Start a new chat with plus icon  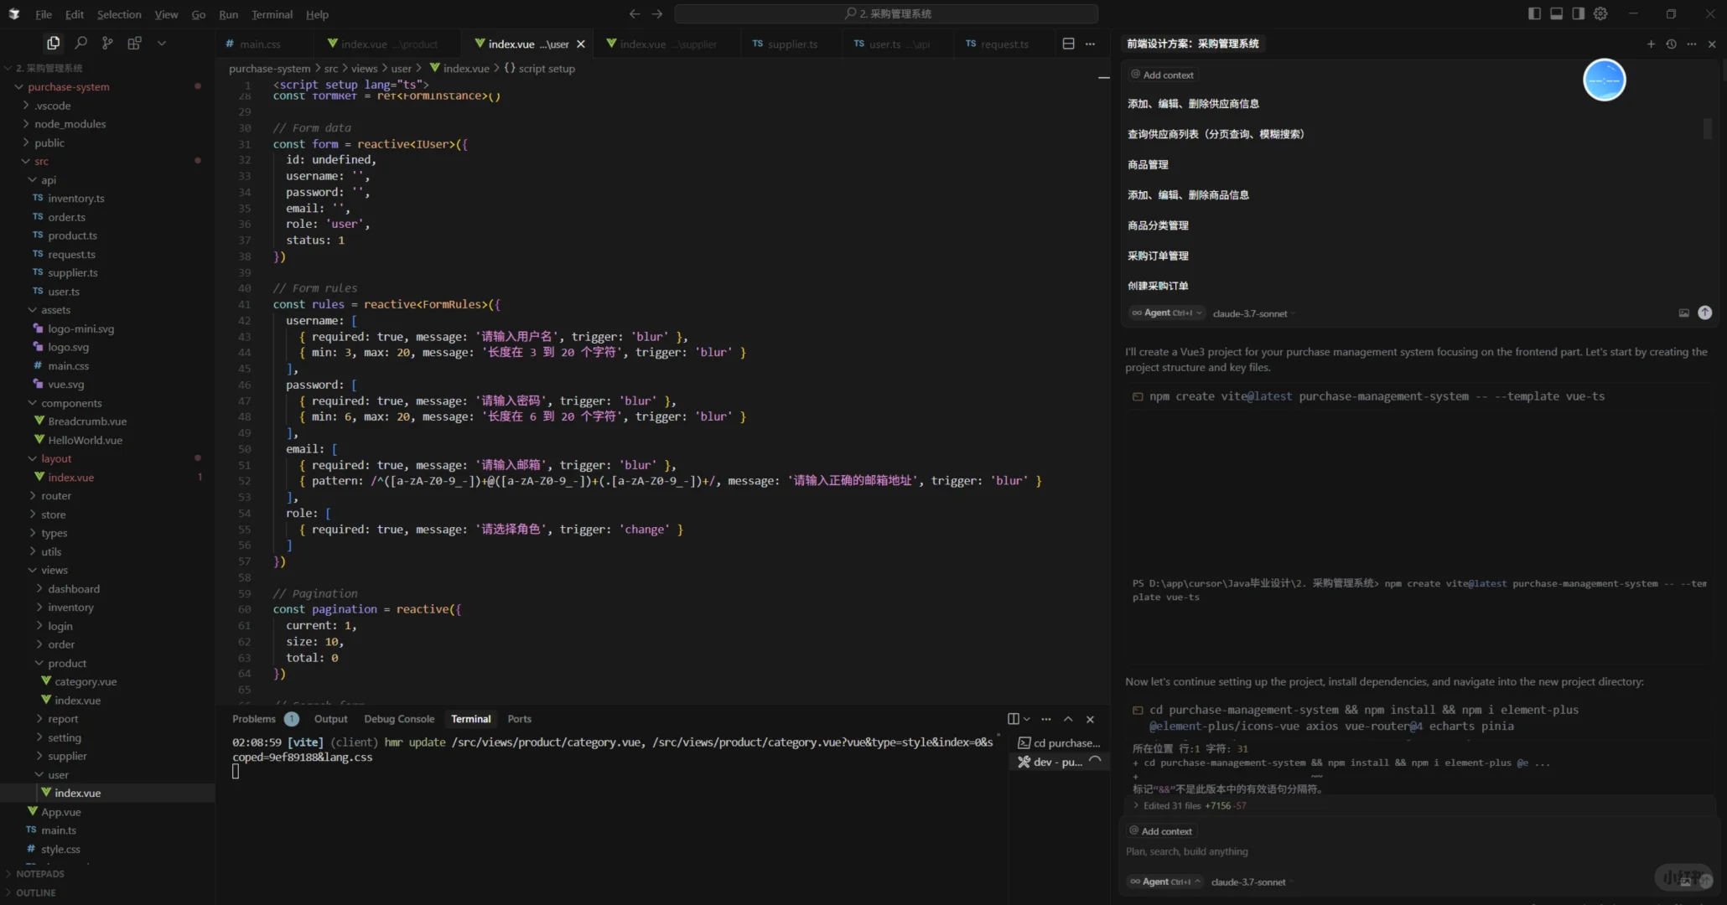point(1650,44)
